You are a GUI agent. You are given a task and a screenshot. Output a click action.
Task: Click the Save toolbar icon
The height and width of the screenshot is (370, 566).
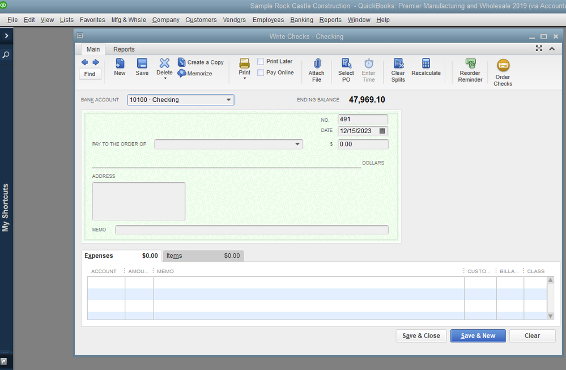pyautogui.click(x=142, y=67)
